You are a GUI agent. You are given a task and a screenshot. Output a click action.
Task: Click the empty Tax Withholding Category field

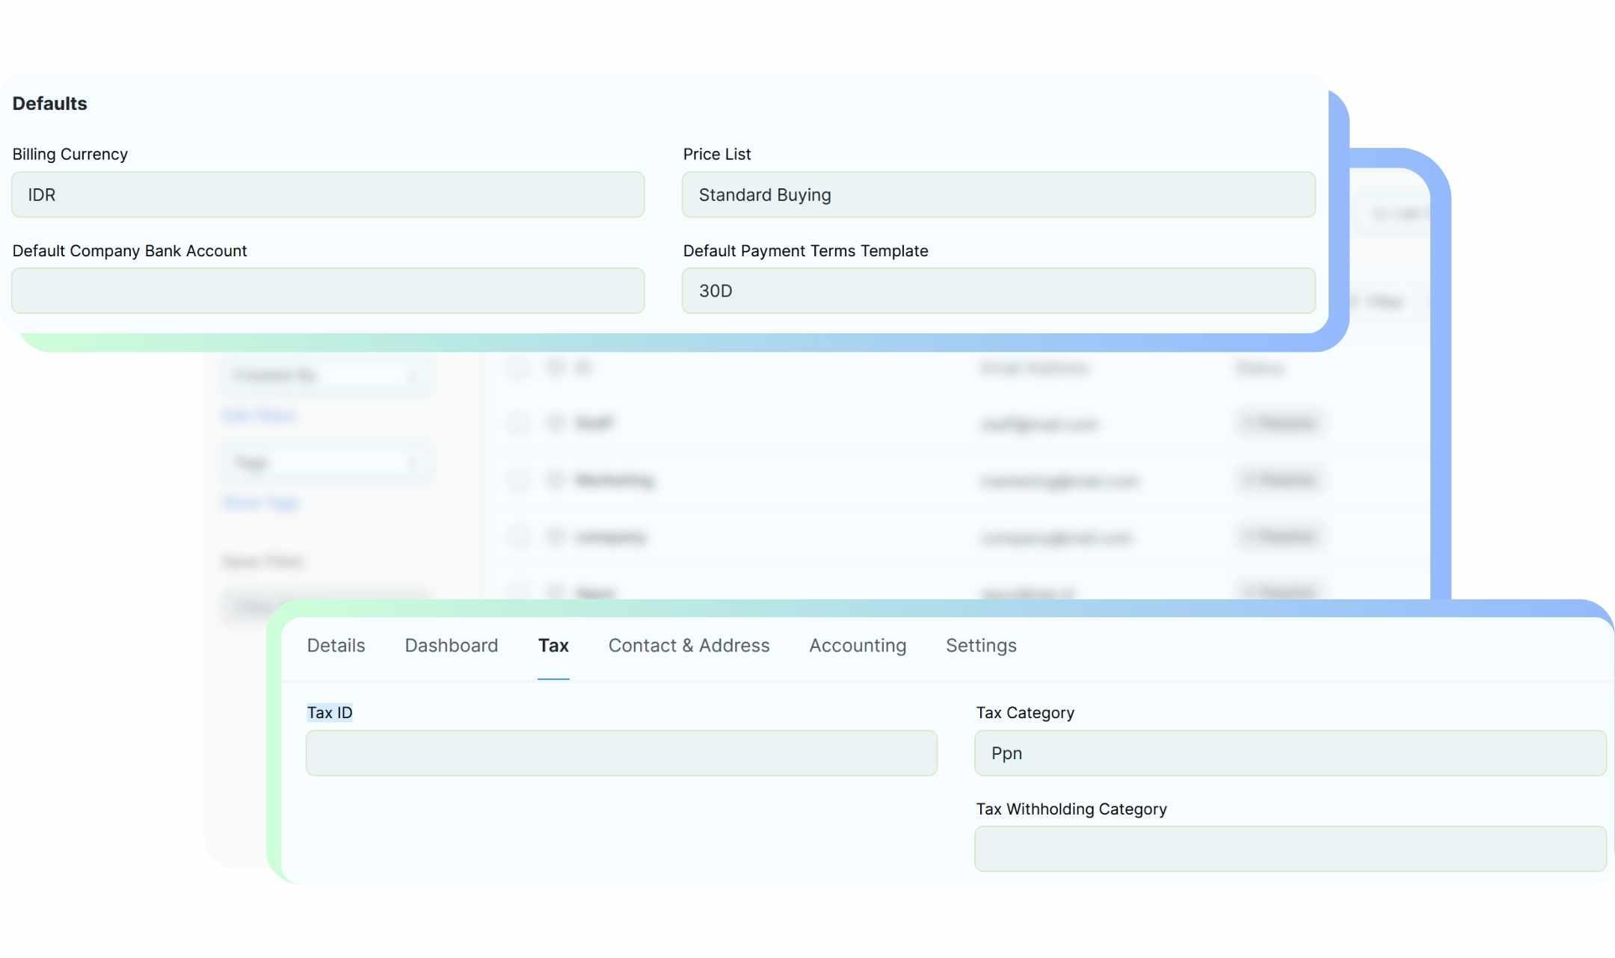coord(1289,849)
